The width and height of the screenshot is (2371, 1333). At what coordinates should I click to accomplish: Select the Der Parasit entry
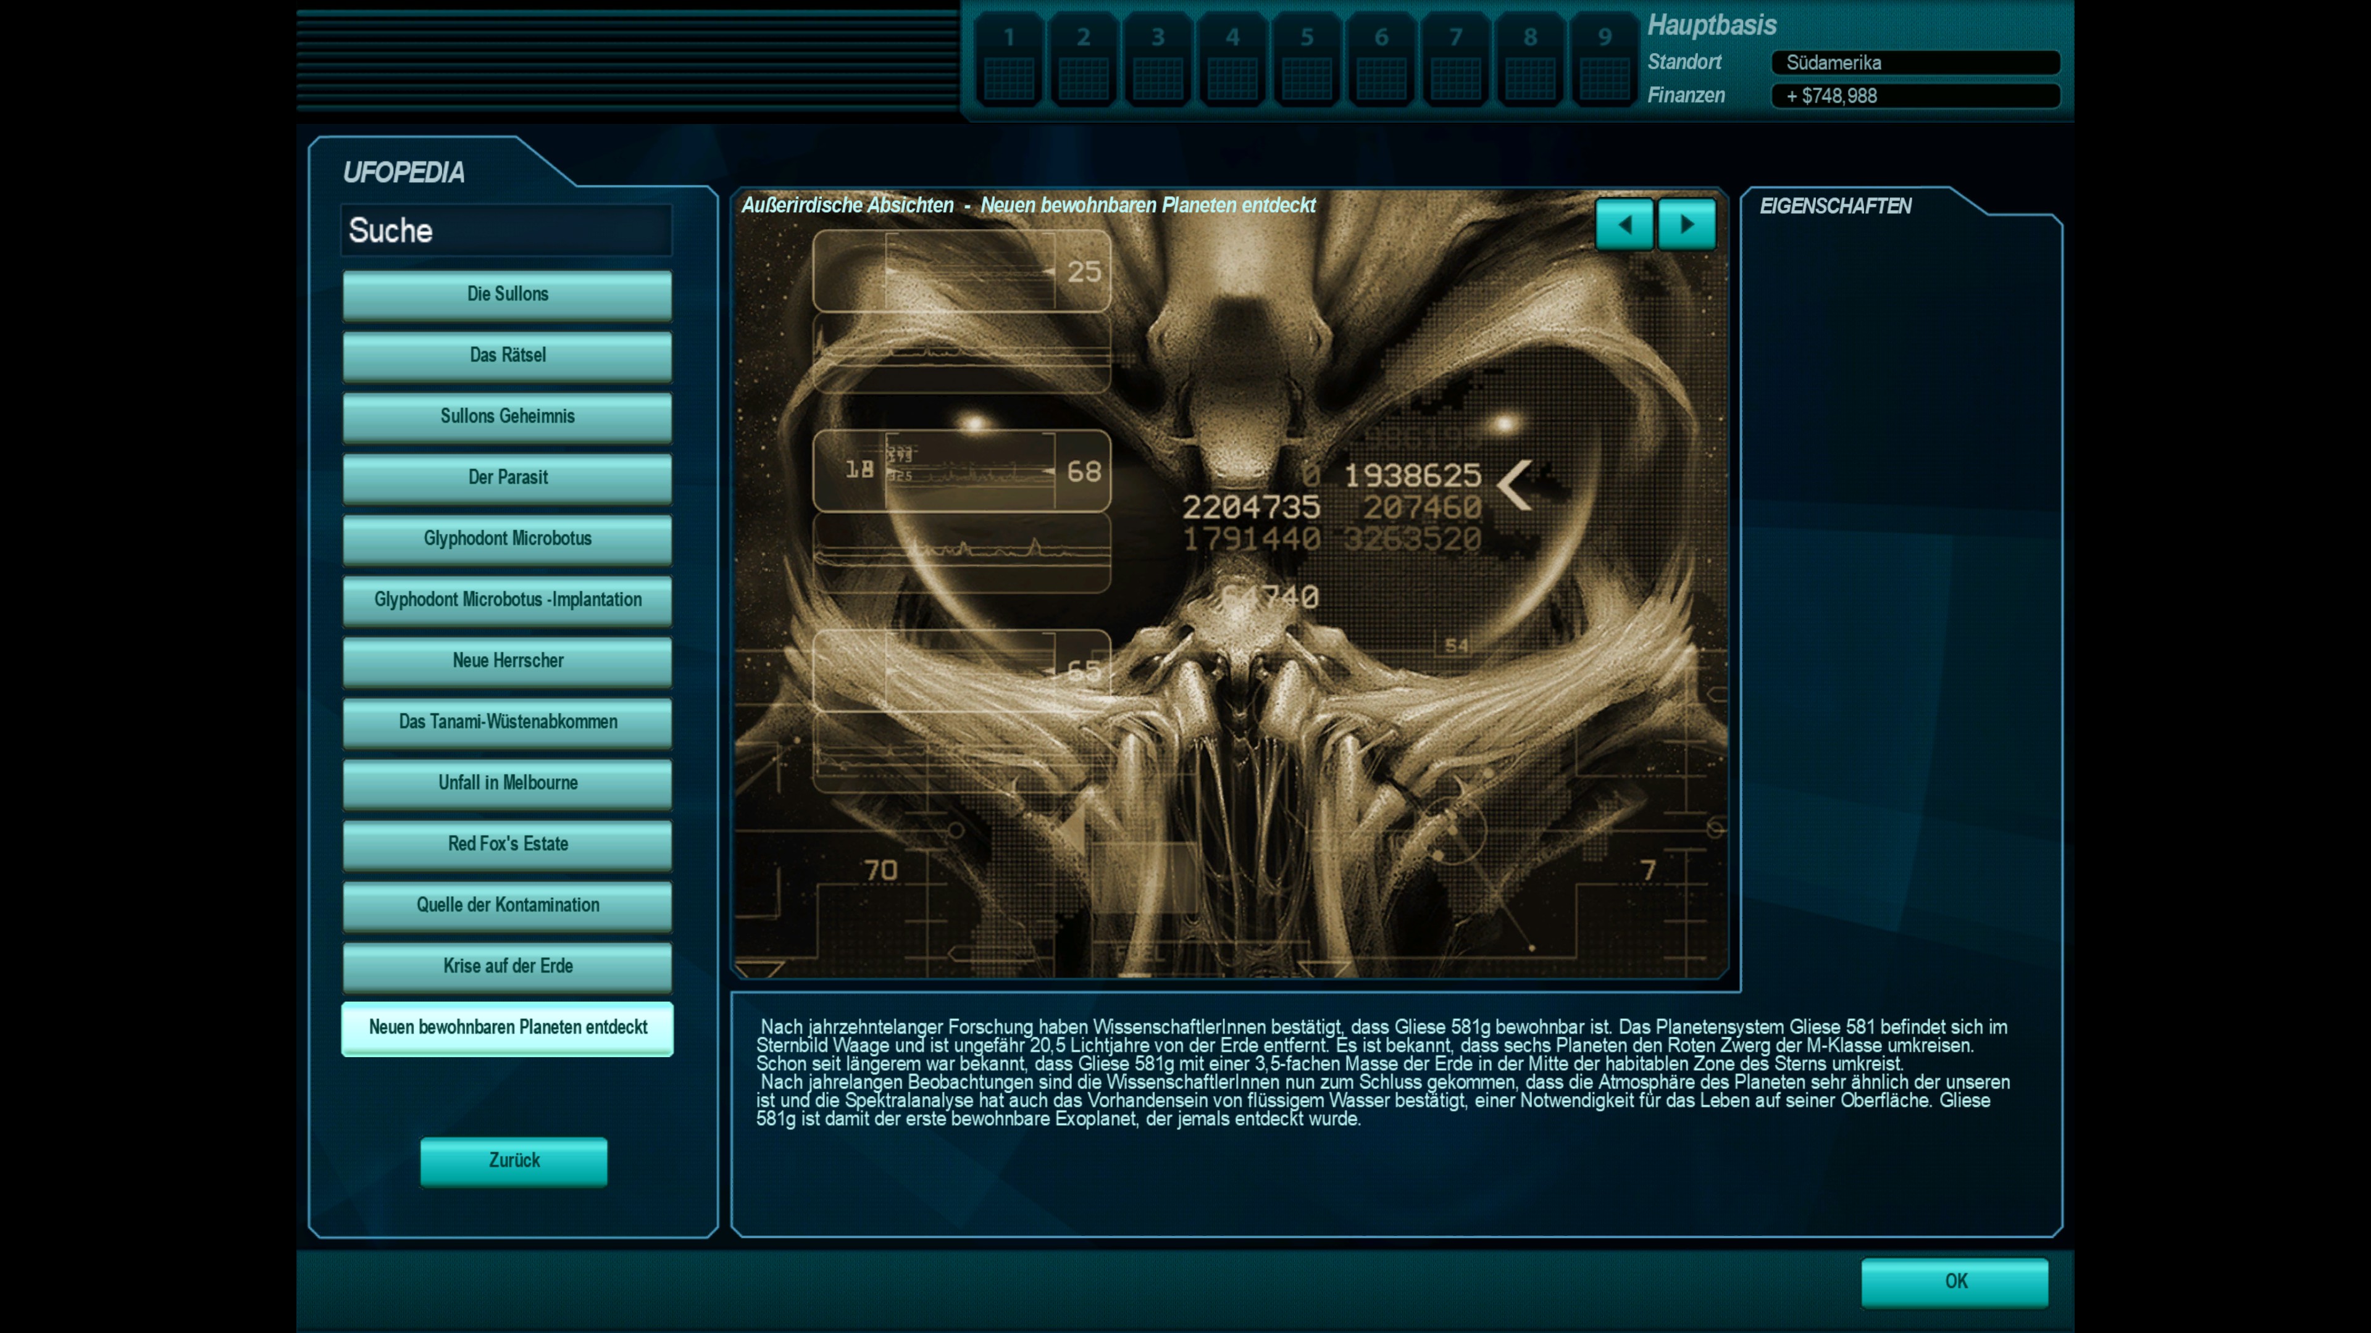pyautogui.click(x=507, y=478)
